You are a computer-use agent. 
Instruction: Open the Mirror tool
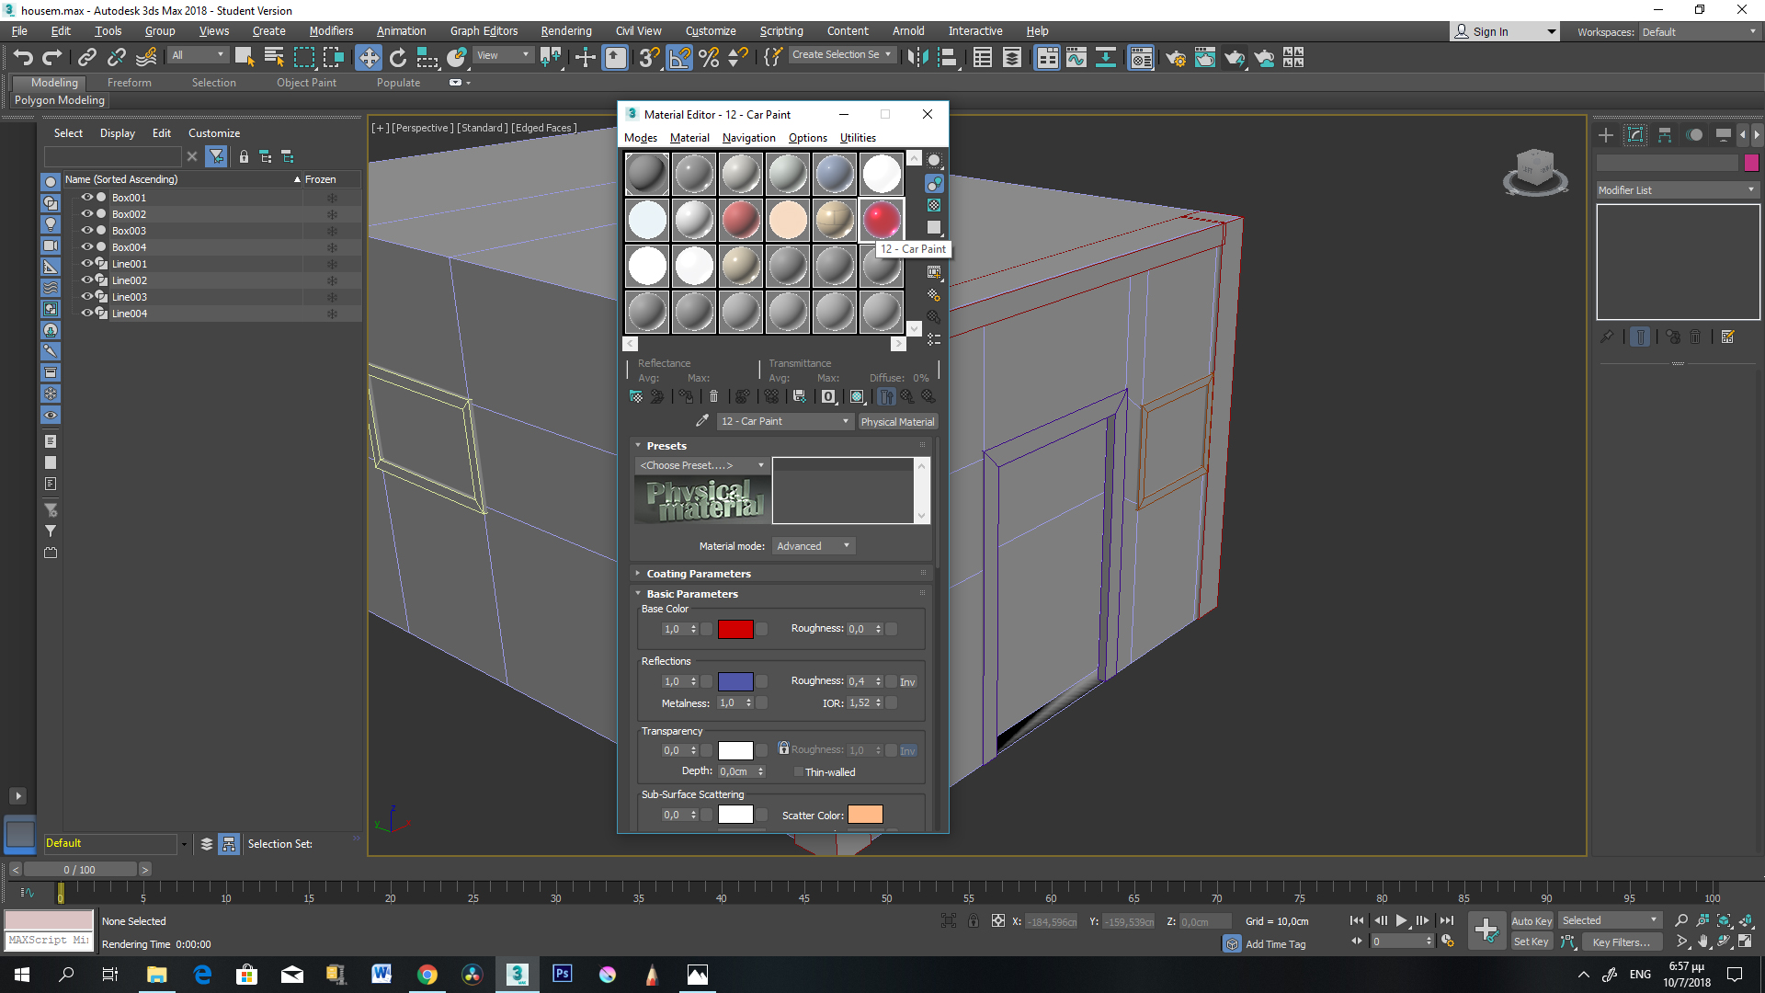(917, 58)
